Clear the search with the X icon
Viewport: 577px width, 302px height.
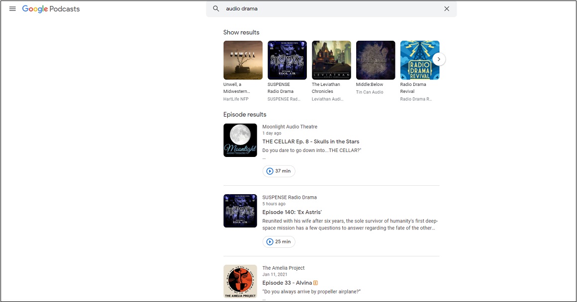446,8
